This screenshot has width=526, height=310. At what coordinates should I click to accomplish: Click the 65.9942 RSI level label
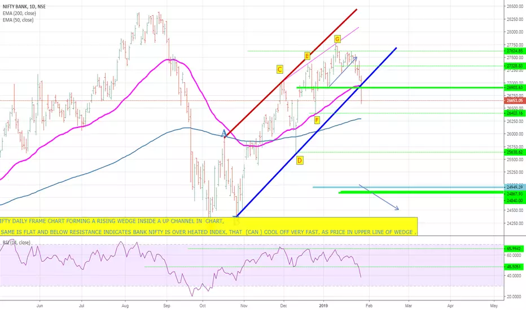point(515,249)
